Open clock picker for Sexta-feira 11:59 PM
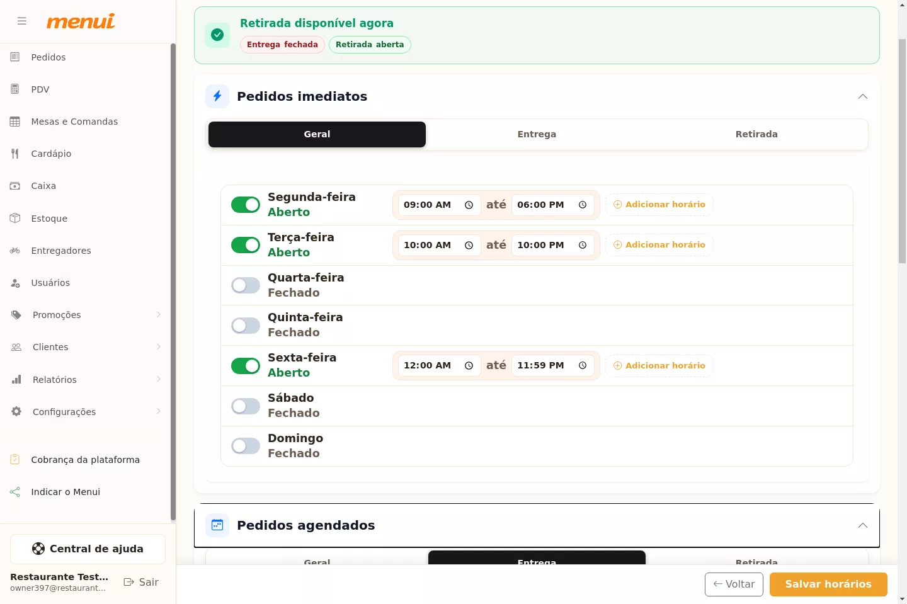The height and width of the screenshot is (604, 907). pyautogui.click(x=583, y=365)
